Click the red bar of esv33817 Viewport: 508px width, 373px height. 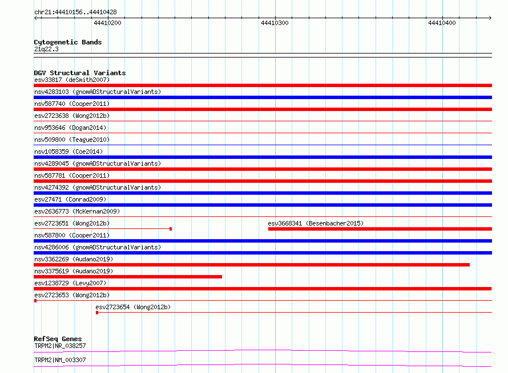[263, 85]
